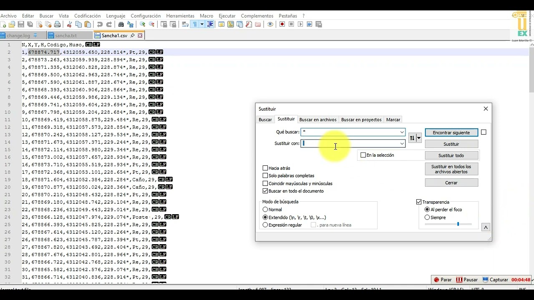The height and width of the screenshot is (300, 534).
Task: Cut the selection with the scissors icon
Action: 69,24
